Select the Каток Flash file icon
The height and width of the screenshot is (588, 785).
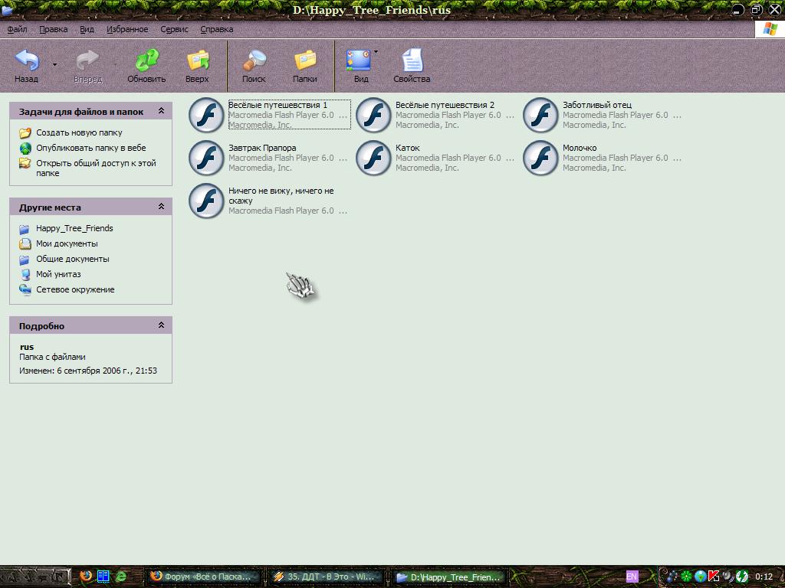(x=373, y=158)
